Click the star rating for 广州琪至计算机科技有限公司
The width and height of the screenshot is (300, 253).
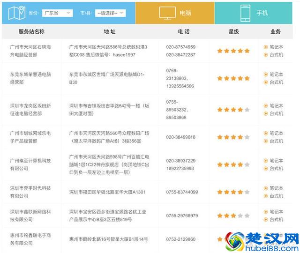tap(233, 164)
